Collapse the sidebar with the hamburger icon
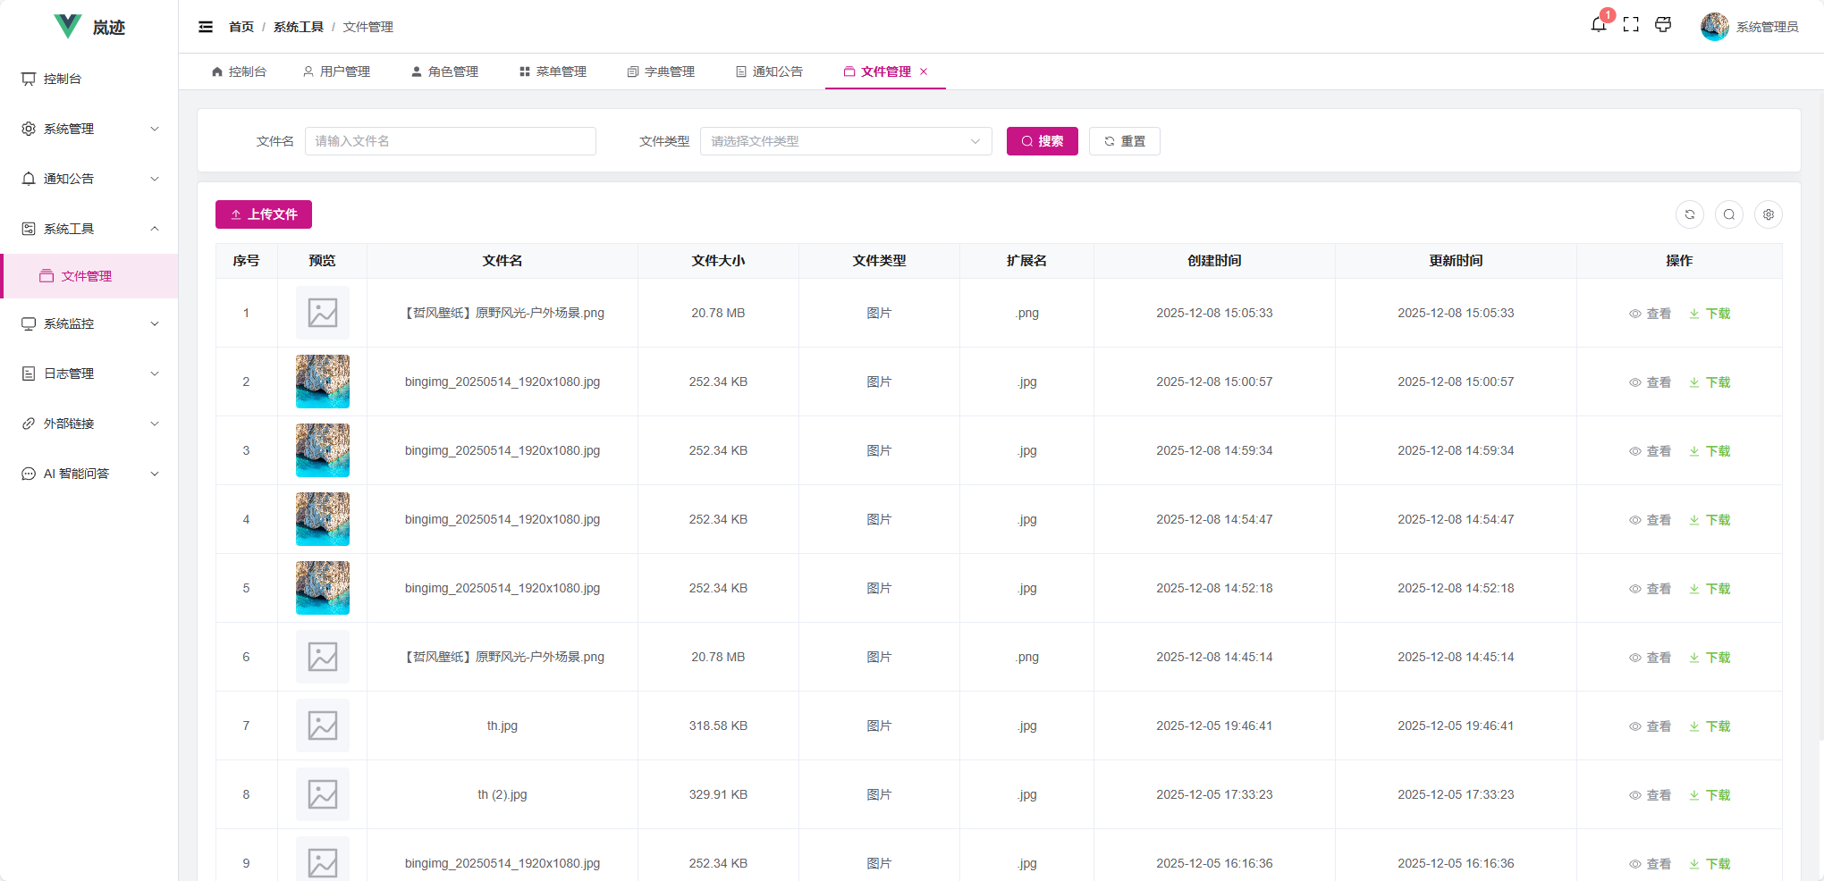 click(x=205, y=27)
